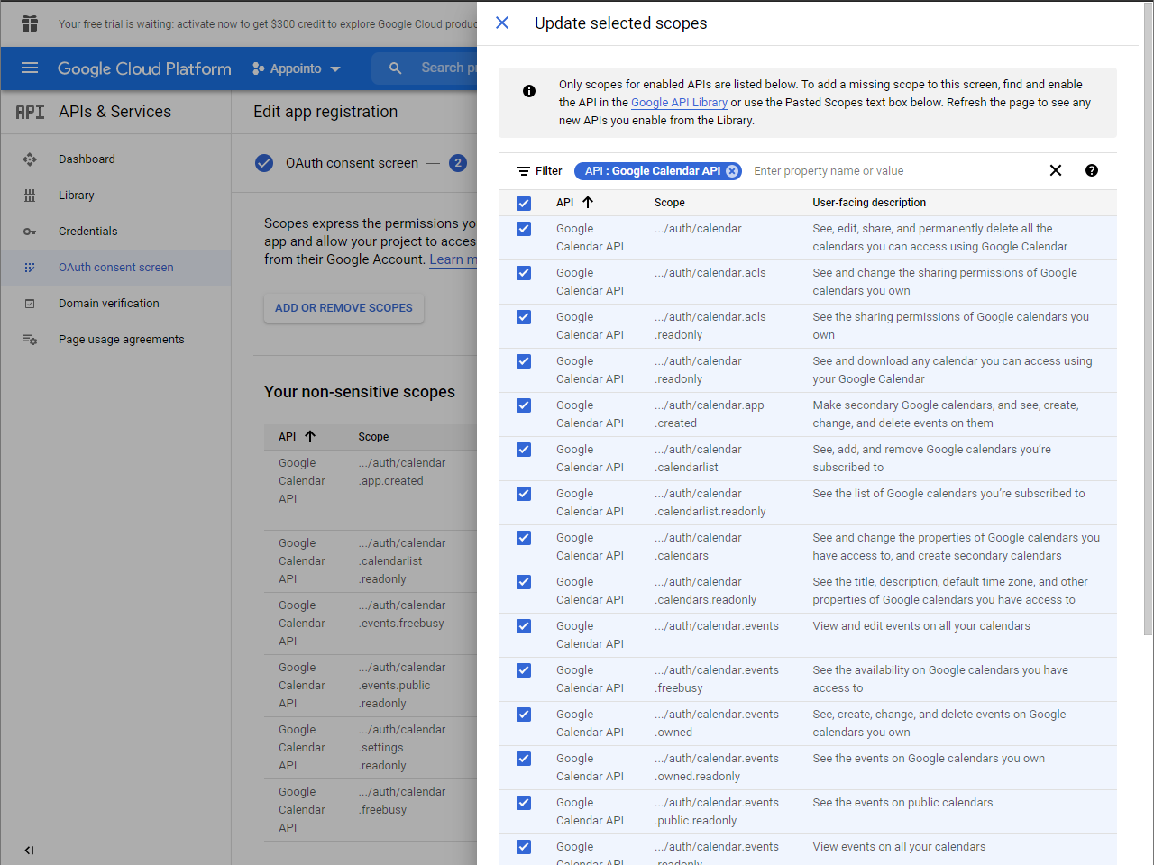The height and width of the screenshot is (865, 1154).
Task: Click the info icon in the notice
Action: point(529,91)
